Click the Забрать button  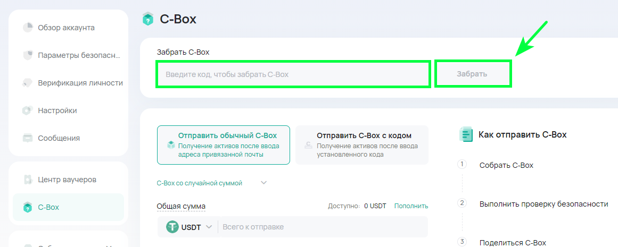click(472, 74)
